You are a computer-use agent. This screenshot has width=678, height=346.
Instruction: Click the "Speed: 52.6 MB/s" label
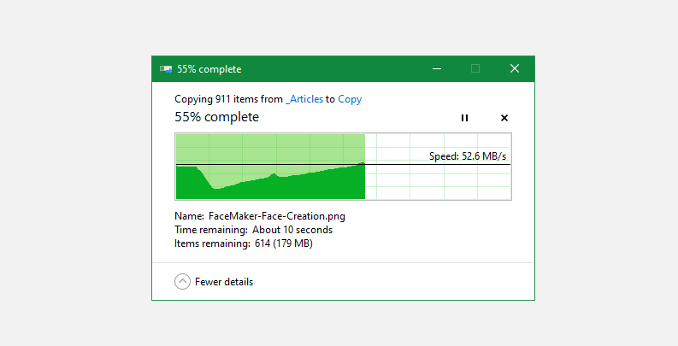[468, 156]
